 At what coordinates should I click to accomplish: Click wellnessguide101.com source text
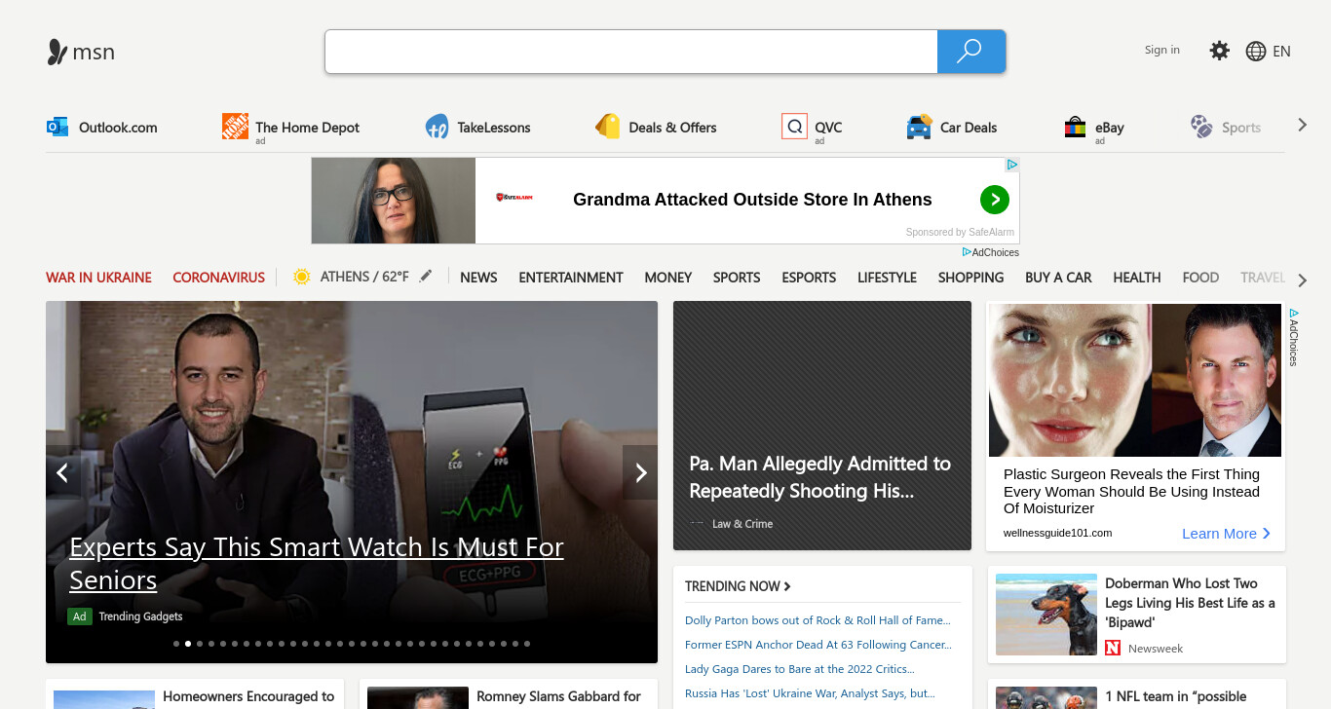(x=1057, y=533)
